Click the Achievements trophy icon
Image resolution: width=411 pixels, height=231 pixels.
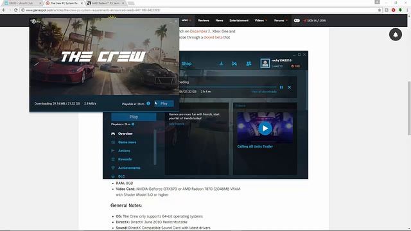[x=113, y=168]
